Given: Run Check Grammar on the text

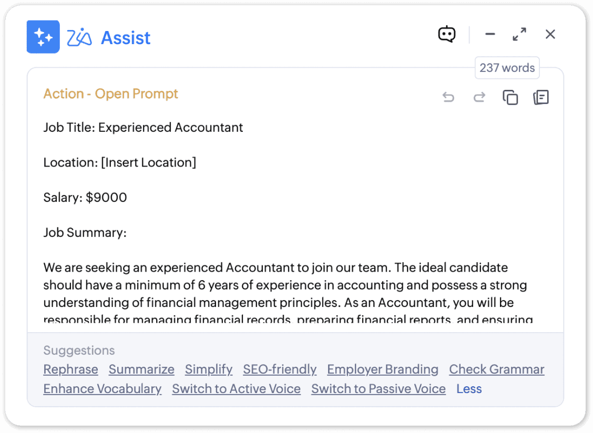Looking at the screenshot, I should pos(496,369).
